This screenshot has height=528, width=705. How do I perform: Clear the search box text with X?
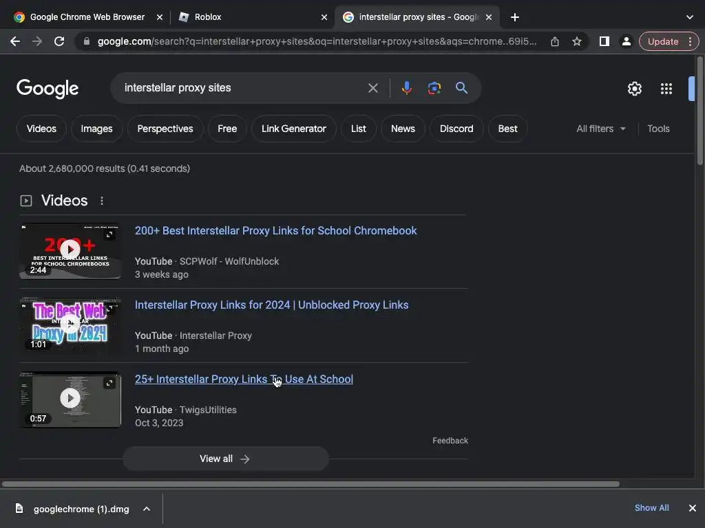[372, 88]
